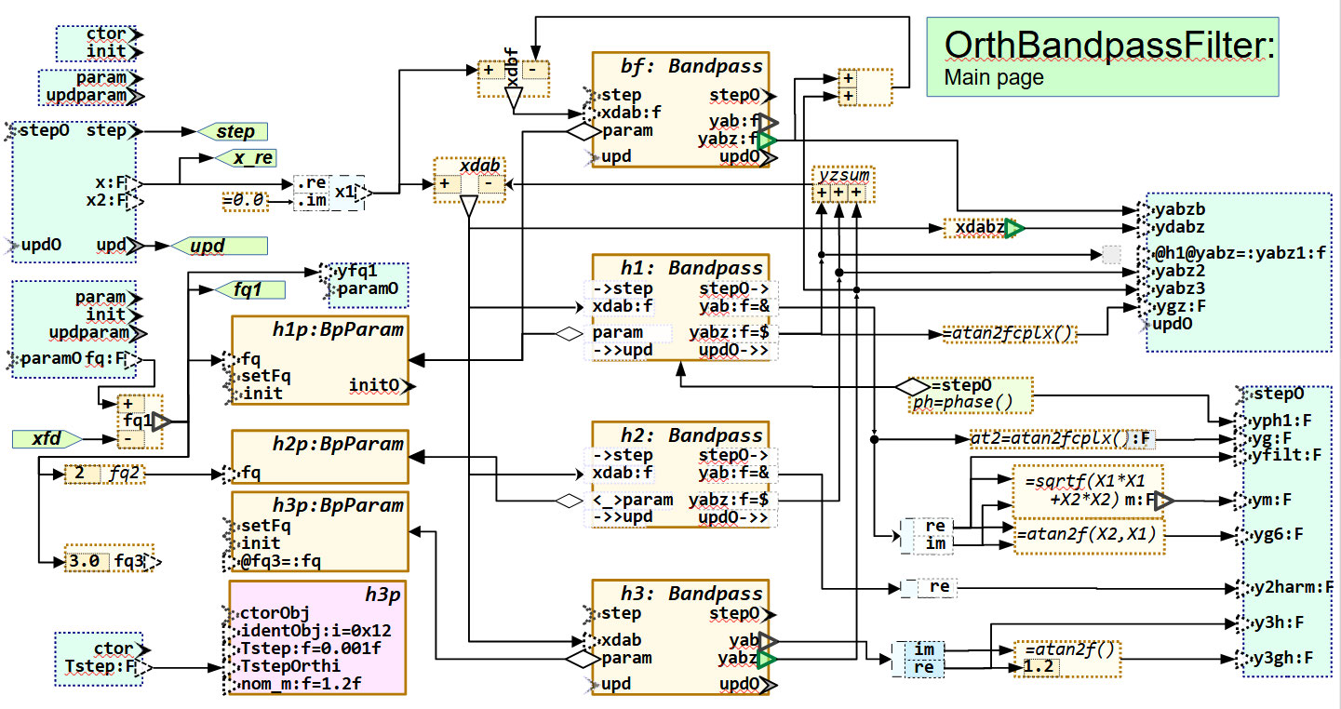The image size is (1341, 709).
Task: Click the '2 fq2' constant block
Action: click(103, 475)
